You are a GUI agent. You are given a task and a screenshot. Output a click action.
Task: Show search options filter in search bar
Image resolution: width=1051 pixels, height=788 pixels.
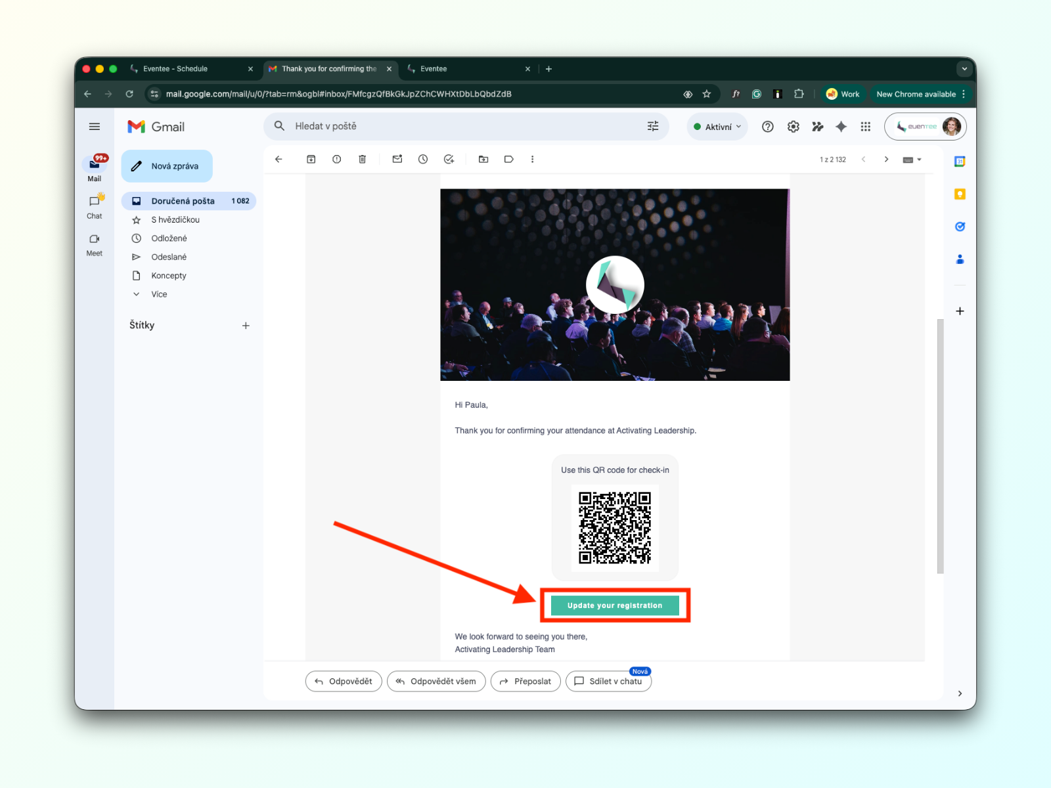[x=653, y=126]
